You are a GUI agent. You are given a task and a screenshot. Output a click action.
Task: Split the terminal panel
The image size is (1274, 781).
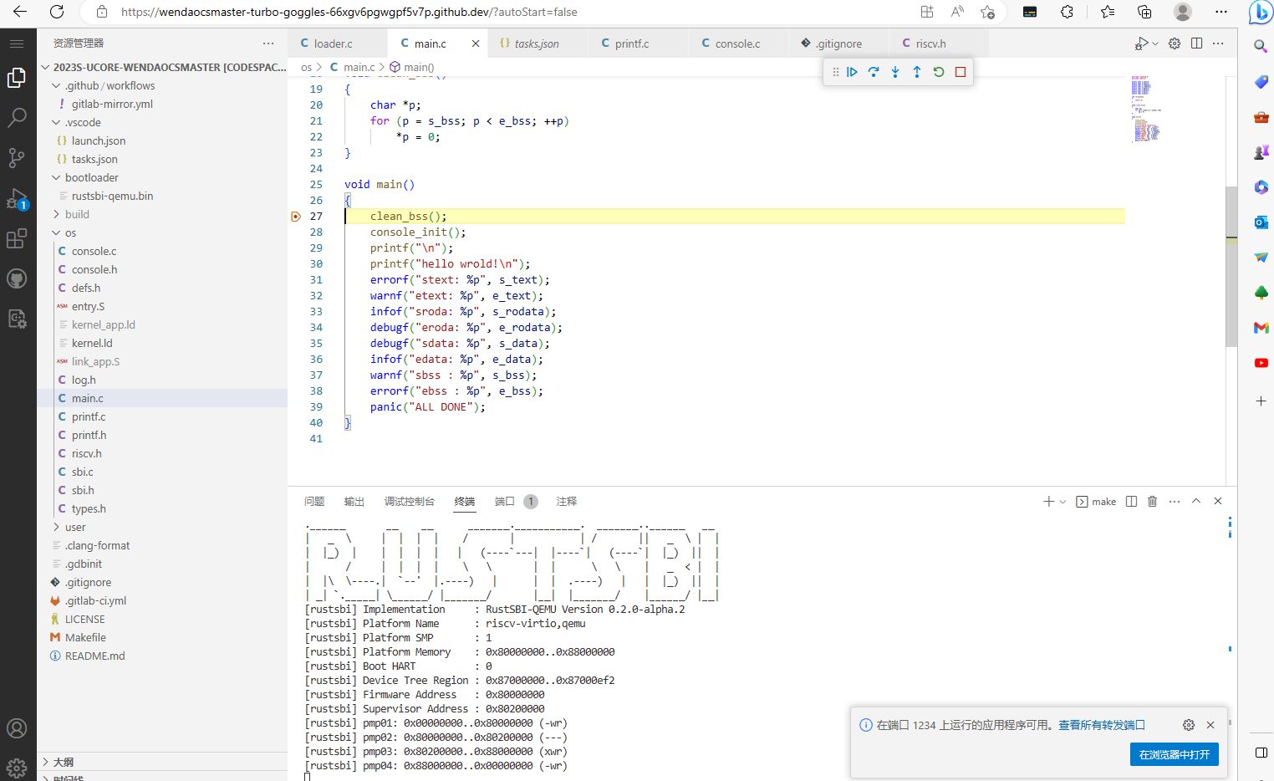[1131, 501]
